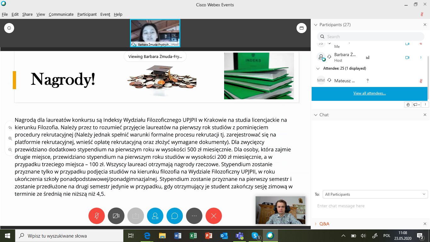Open Word from the taskbar
Viewport: 430px width, 242px height.
click(x=178, y=236)
